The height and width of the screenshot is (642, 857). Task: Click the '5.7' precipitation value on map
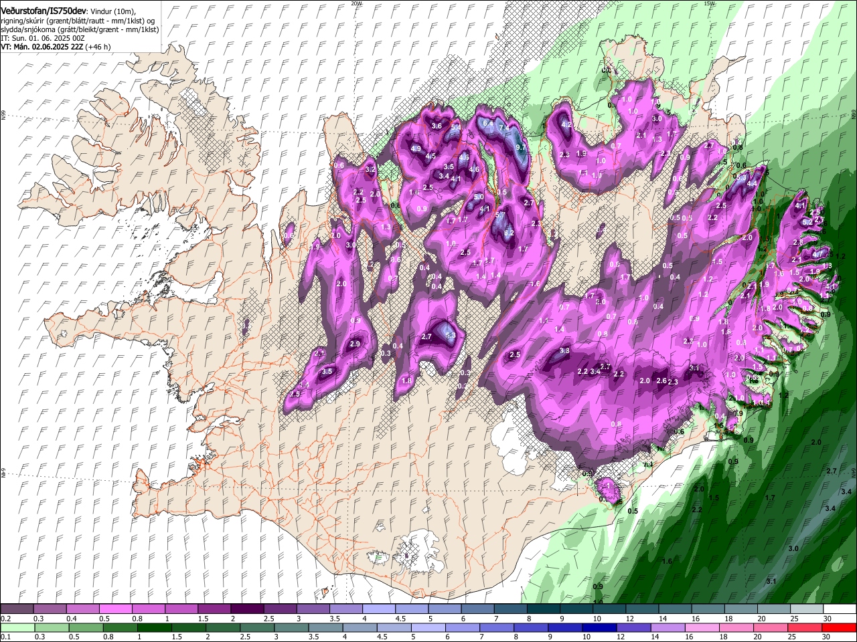(499, 215)
